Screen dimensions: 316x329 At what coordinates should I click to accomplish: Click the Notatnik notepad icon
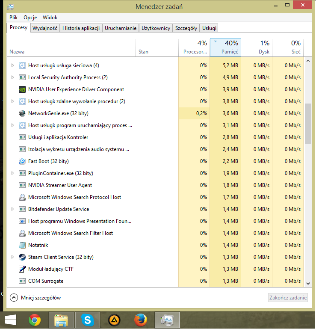point(22,245)
